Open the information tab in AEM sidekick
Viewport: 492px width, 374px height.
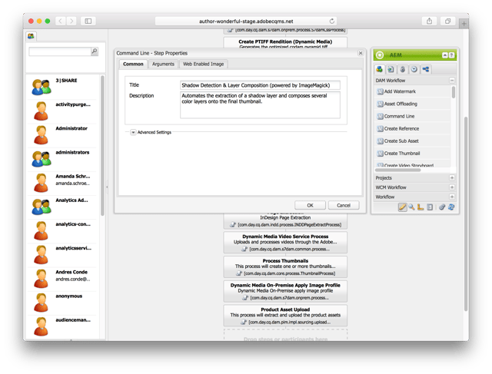coord(402,69)
